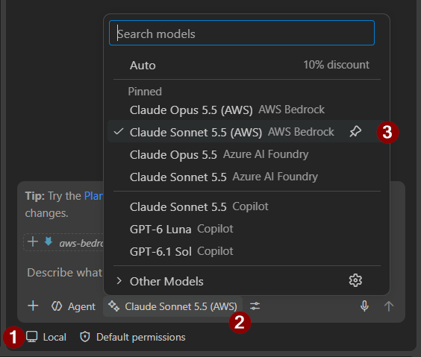Viewport: 421px width, 357px height.
Task: Select Claude Sonnet 5.5 Azure AI Foundry
Action: point(247,177)
